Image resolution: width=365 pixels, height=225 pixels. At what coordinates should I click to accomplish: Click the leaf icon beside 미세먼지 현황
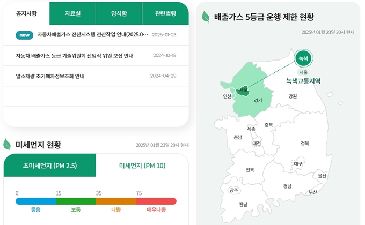coord(7,145)
